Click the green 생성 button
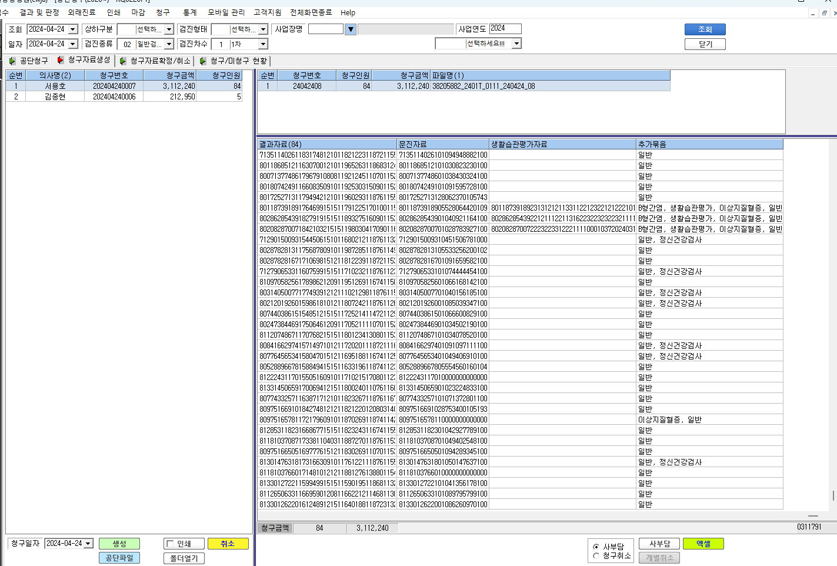 [119, 544]
